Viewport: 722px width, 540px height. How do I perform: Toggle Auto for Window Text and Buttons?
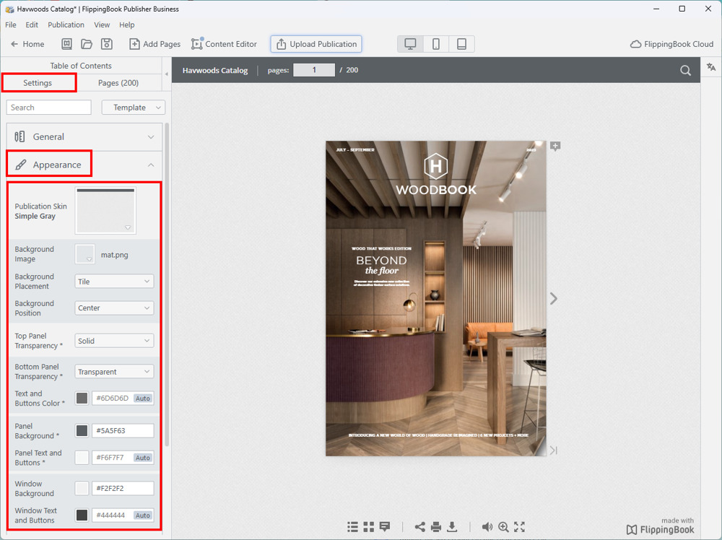(143, 515)
